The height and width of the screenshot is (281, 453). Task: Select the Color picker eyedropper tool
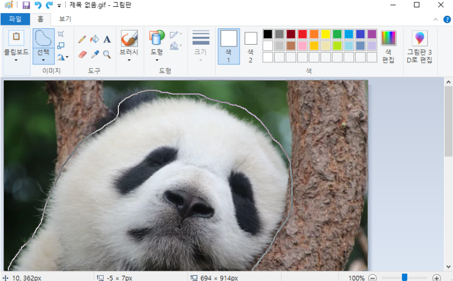[x=95, y=54]
